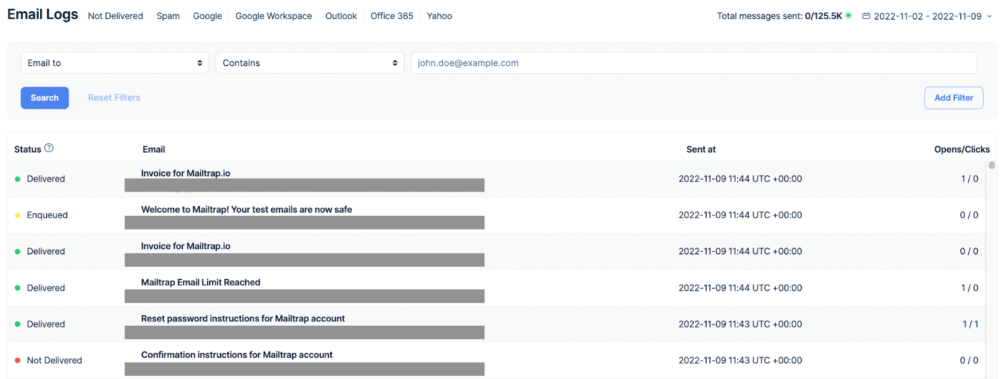The width and height of the screenshot is (1005, 379).
Task: Open the 'Contains' condition dropdown
Action: (x=310, y=63)
